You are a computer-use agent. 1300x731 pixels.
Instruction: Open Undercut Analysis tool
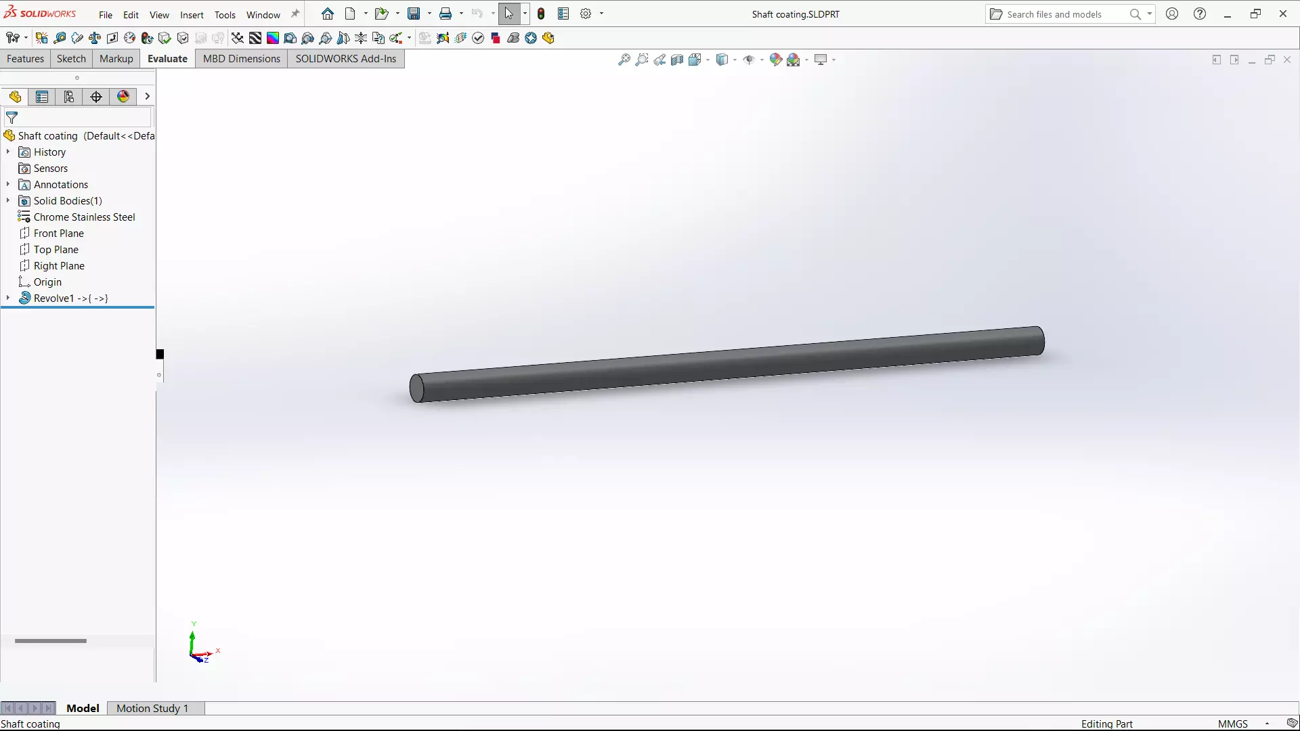[x=308, y=38]
